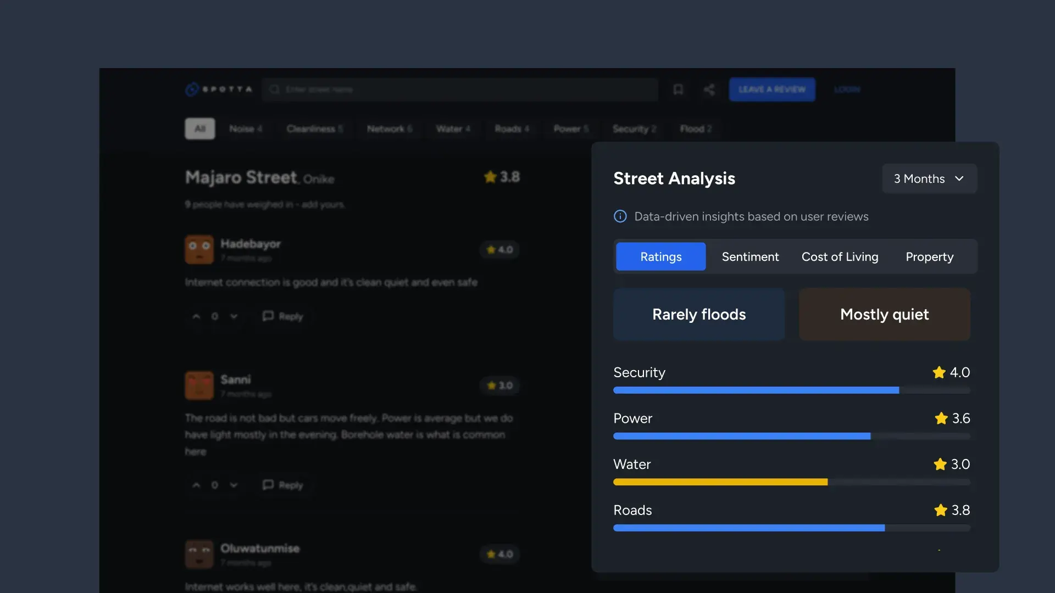The height and width of the screenshot is (593, 1055).
Task: Open Reply on Hadebayor's review
Action: (282, 316)
